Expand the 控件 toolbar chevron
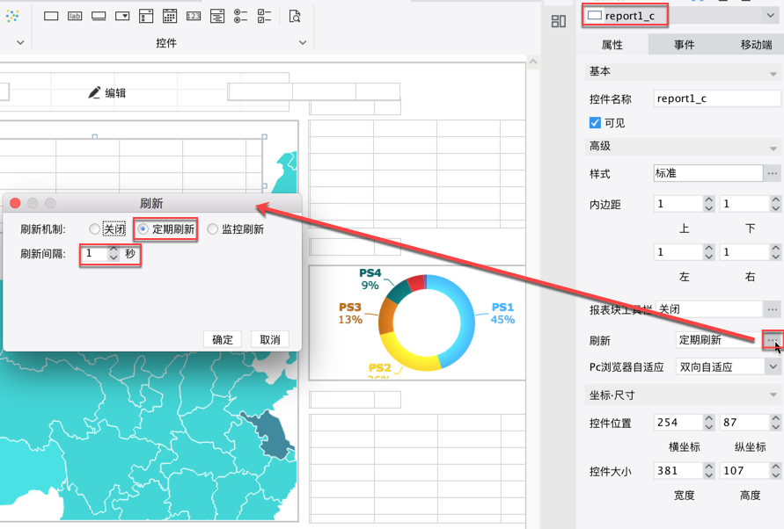Image resolution: width=784 pixels, height=529 pixels. (303, 42)
